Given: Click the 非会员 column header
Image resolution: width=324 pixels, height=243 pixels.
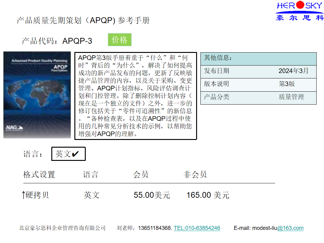Looking at the screenshot, I should click(195, 174).
